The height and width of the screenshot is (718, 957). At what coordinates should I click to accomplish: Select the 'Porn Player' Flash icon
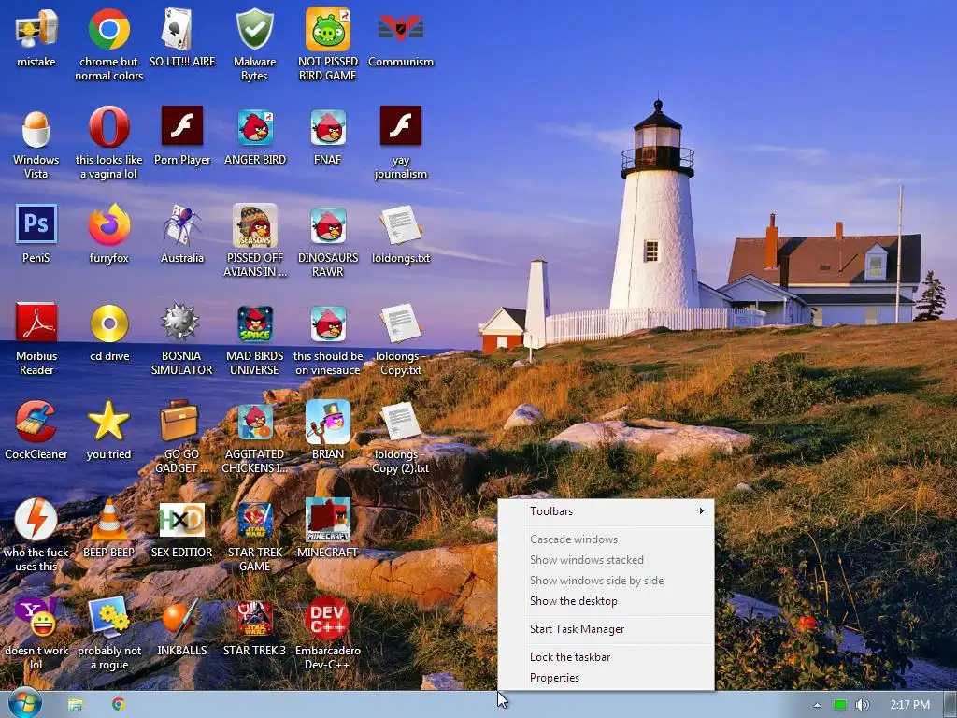[x=182, y=126]
